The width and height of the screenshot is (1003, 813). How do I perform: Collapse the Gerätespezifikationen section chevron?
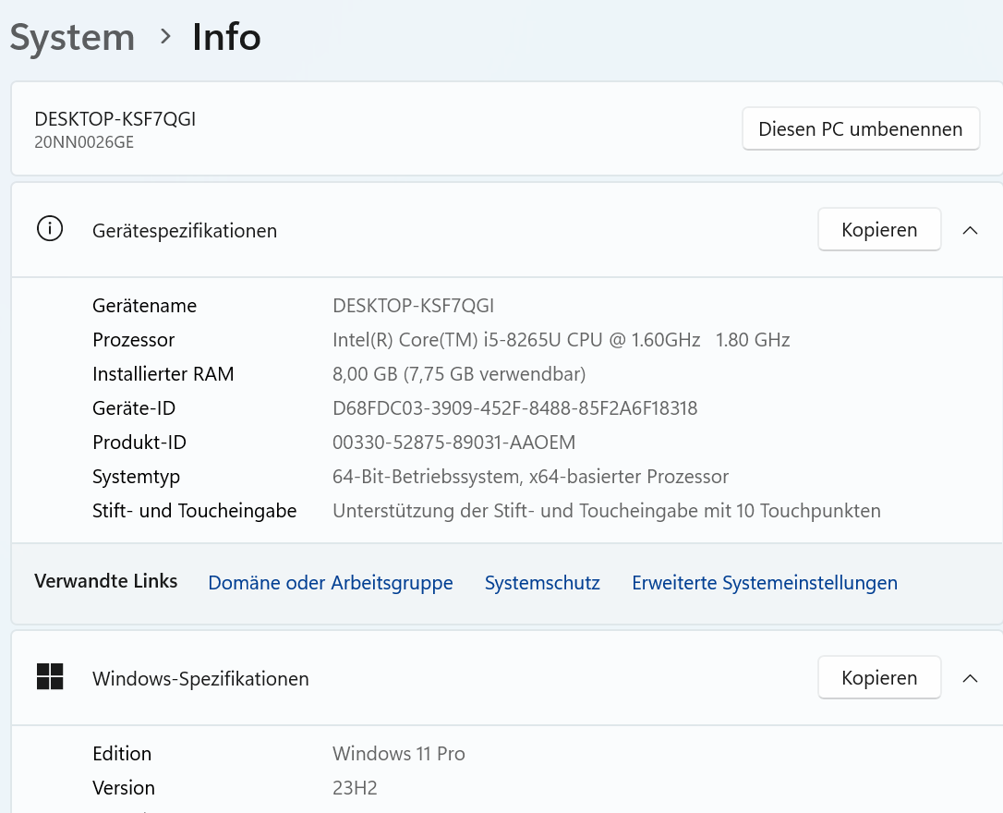[970, 230]
